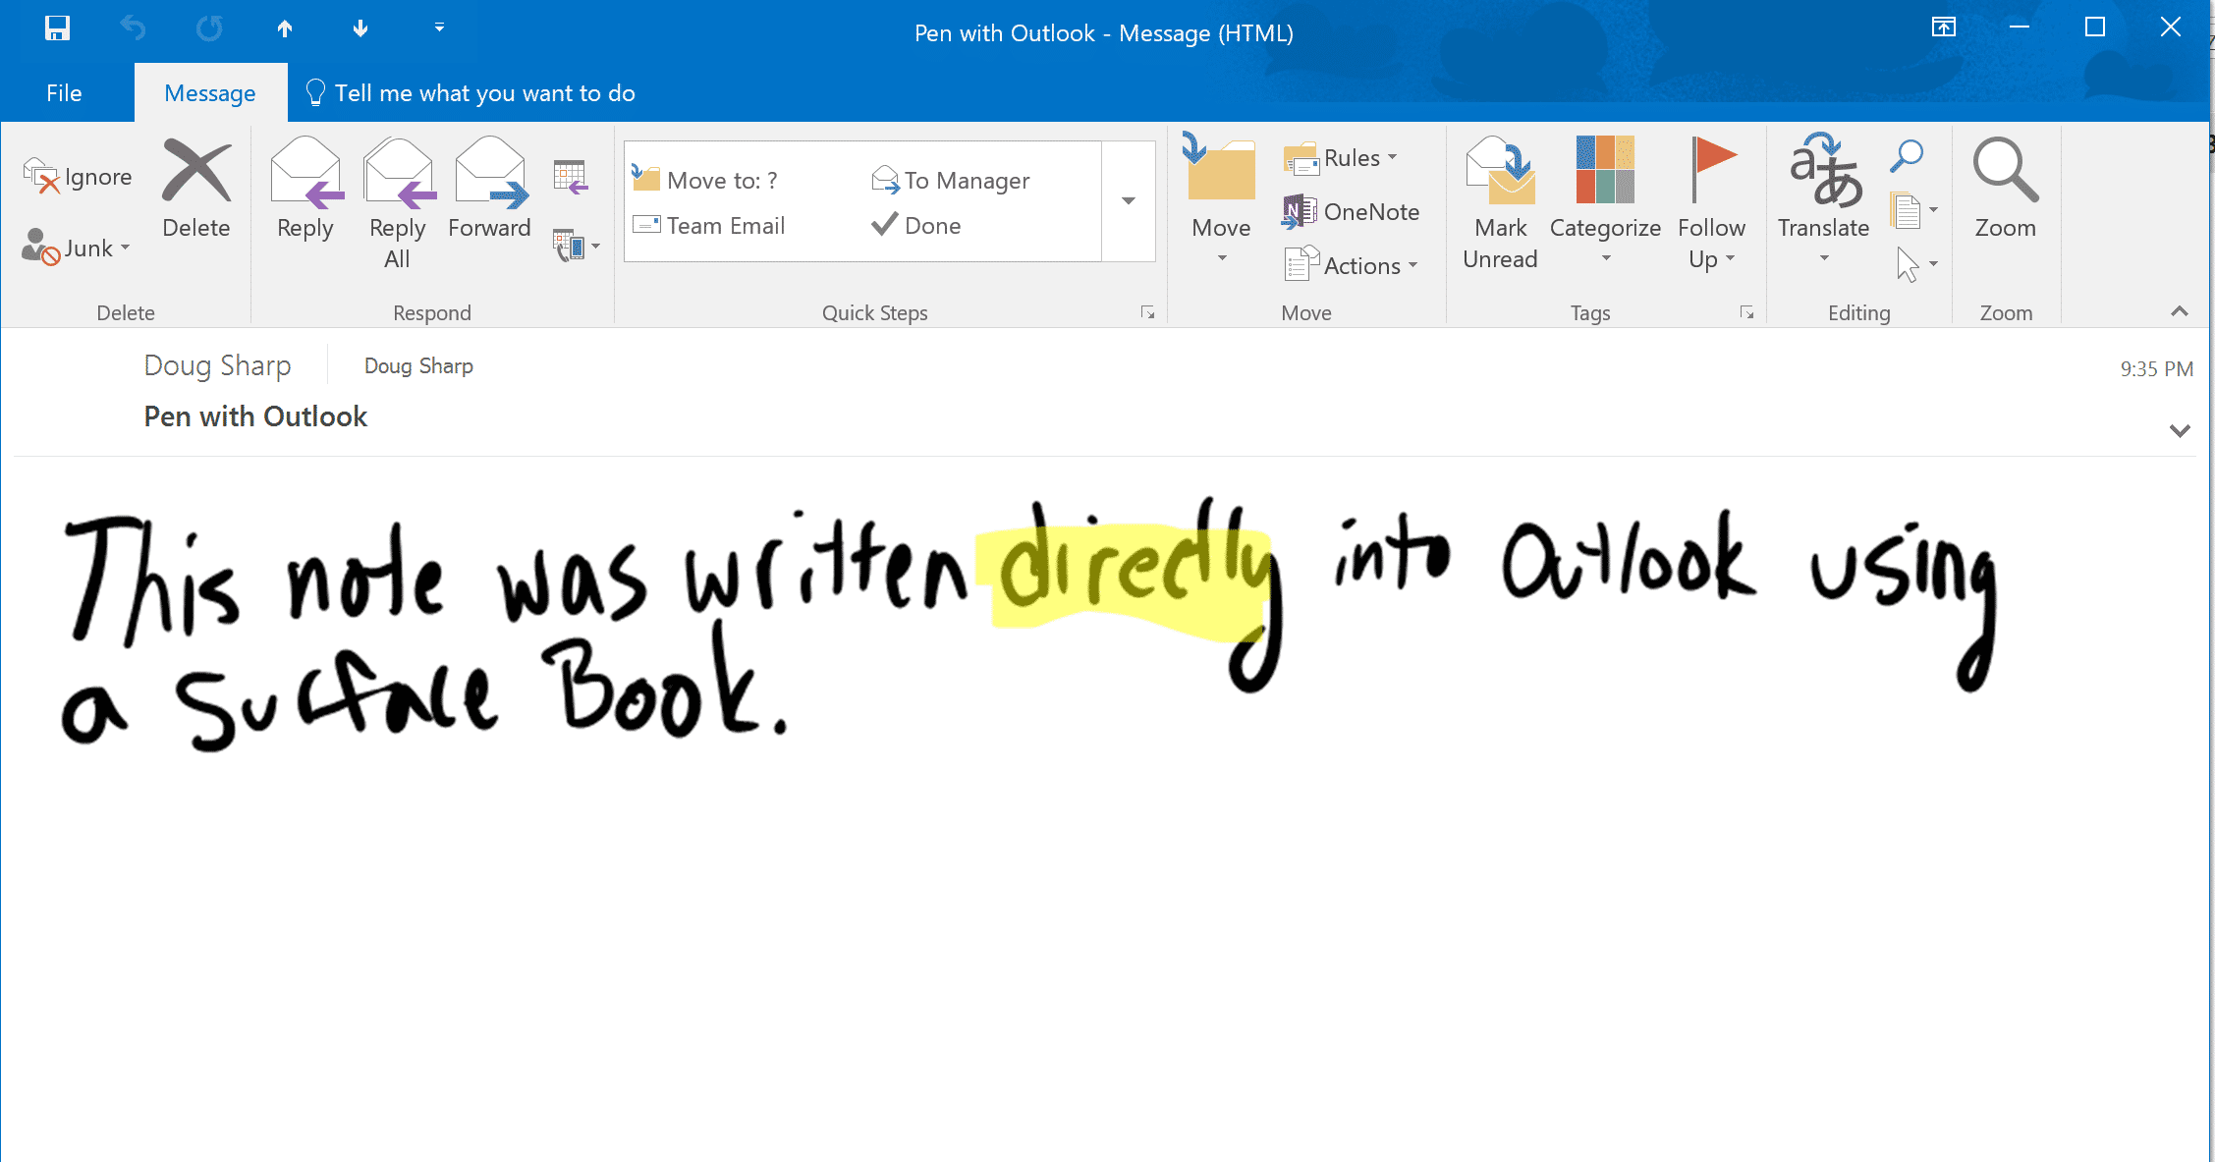2215x1162 pixels.
Task: Open Customize Quick Access Toolbar dropdown
Action: [x=439, y=28]
